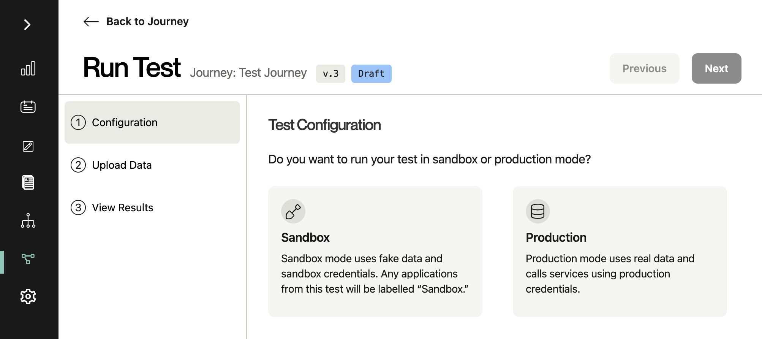Click the step 2 circle number

78,165
